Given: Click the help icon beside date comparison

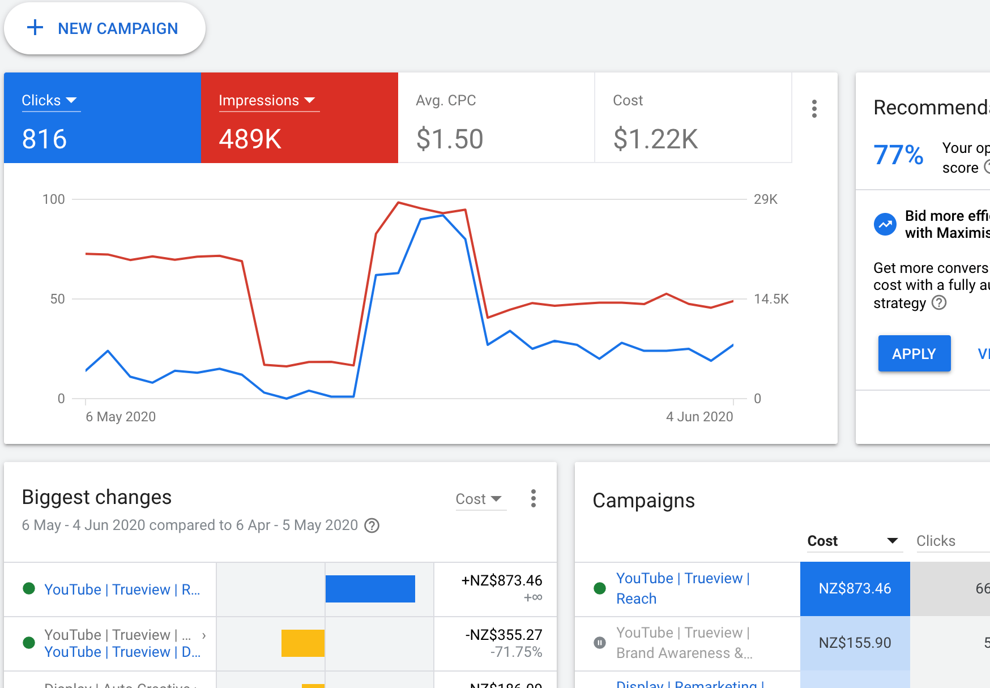Looking at the screenshot, I should [372, 525].
